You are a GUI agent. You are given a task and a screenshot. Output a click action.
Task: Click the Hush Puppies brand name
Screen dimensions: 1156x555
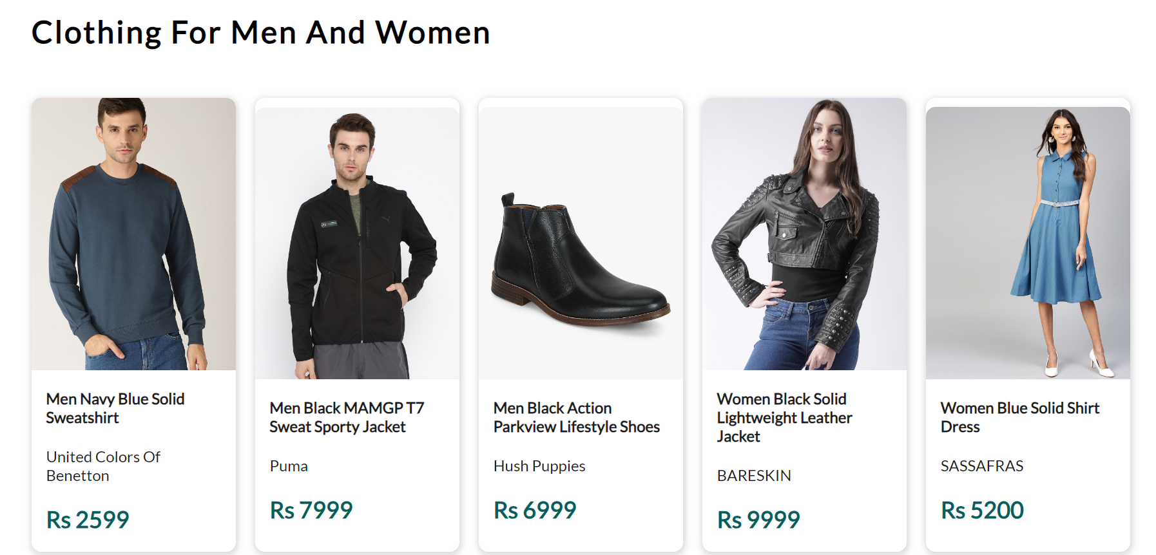coord(539,466)
